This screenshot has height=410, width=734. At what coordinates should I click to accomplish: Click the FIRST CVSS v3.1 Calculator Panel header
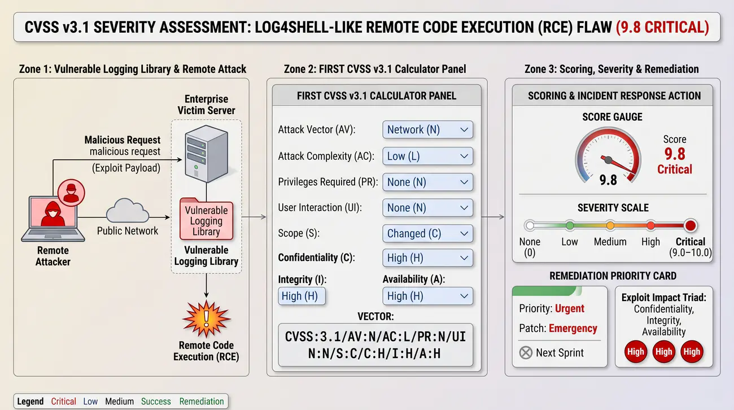click(x=376, y=95)
